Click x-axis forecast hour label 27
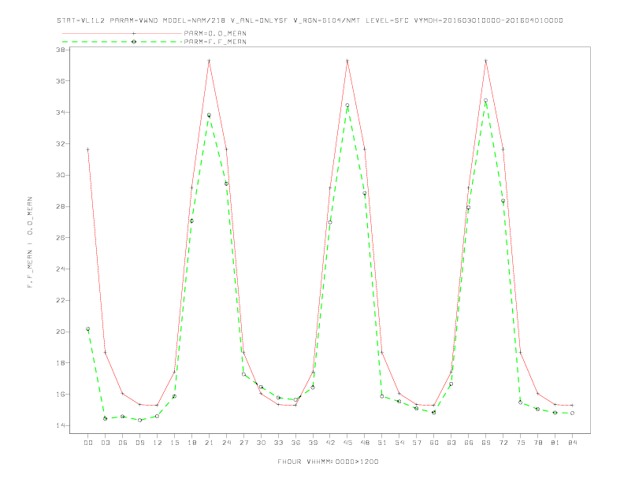Image resolution: width=624 pixels, height=482 pixels. tap(243, 443)
